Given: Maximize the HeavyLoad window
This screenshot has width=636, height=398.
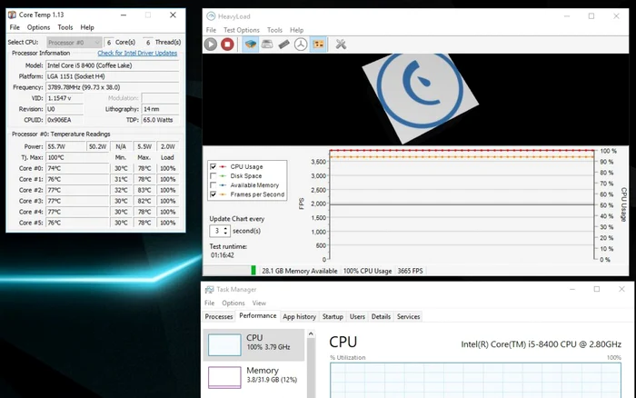Looking at the screenshot, I should 591,16.
